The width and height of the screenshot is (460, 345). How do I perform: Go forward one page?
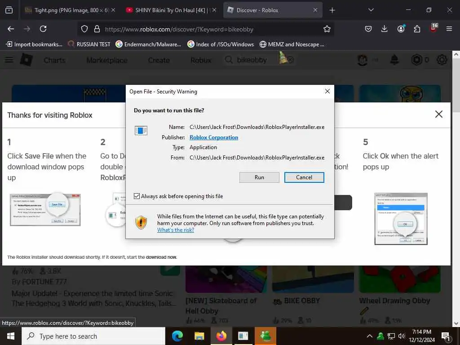click(27, 29)
